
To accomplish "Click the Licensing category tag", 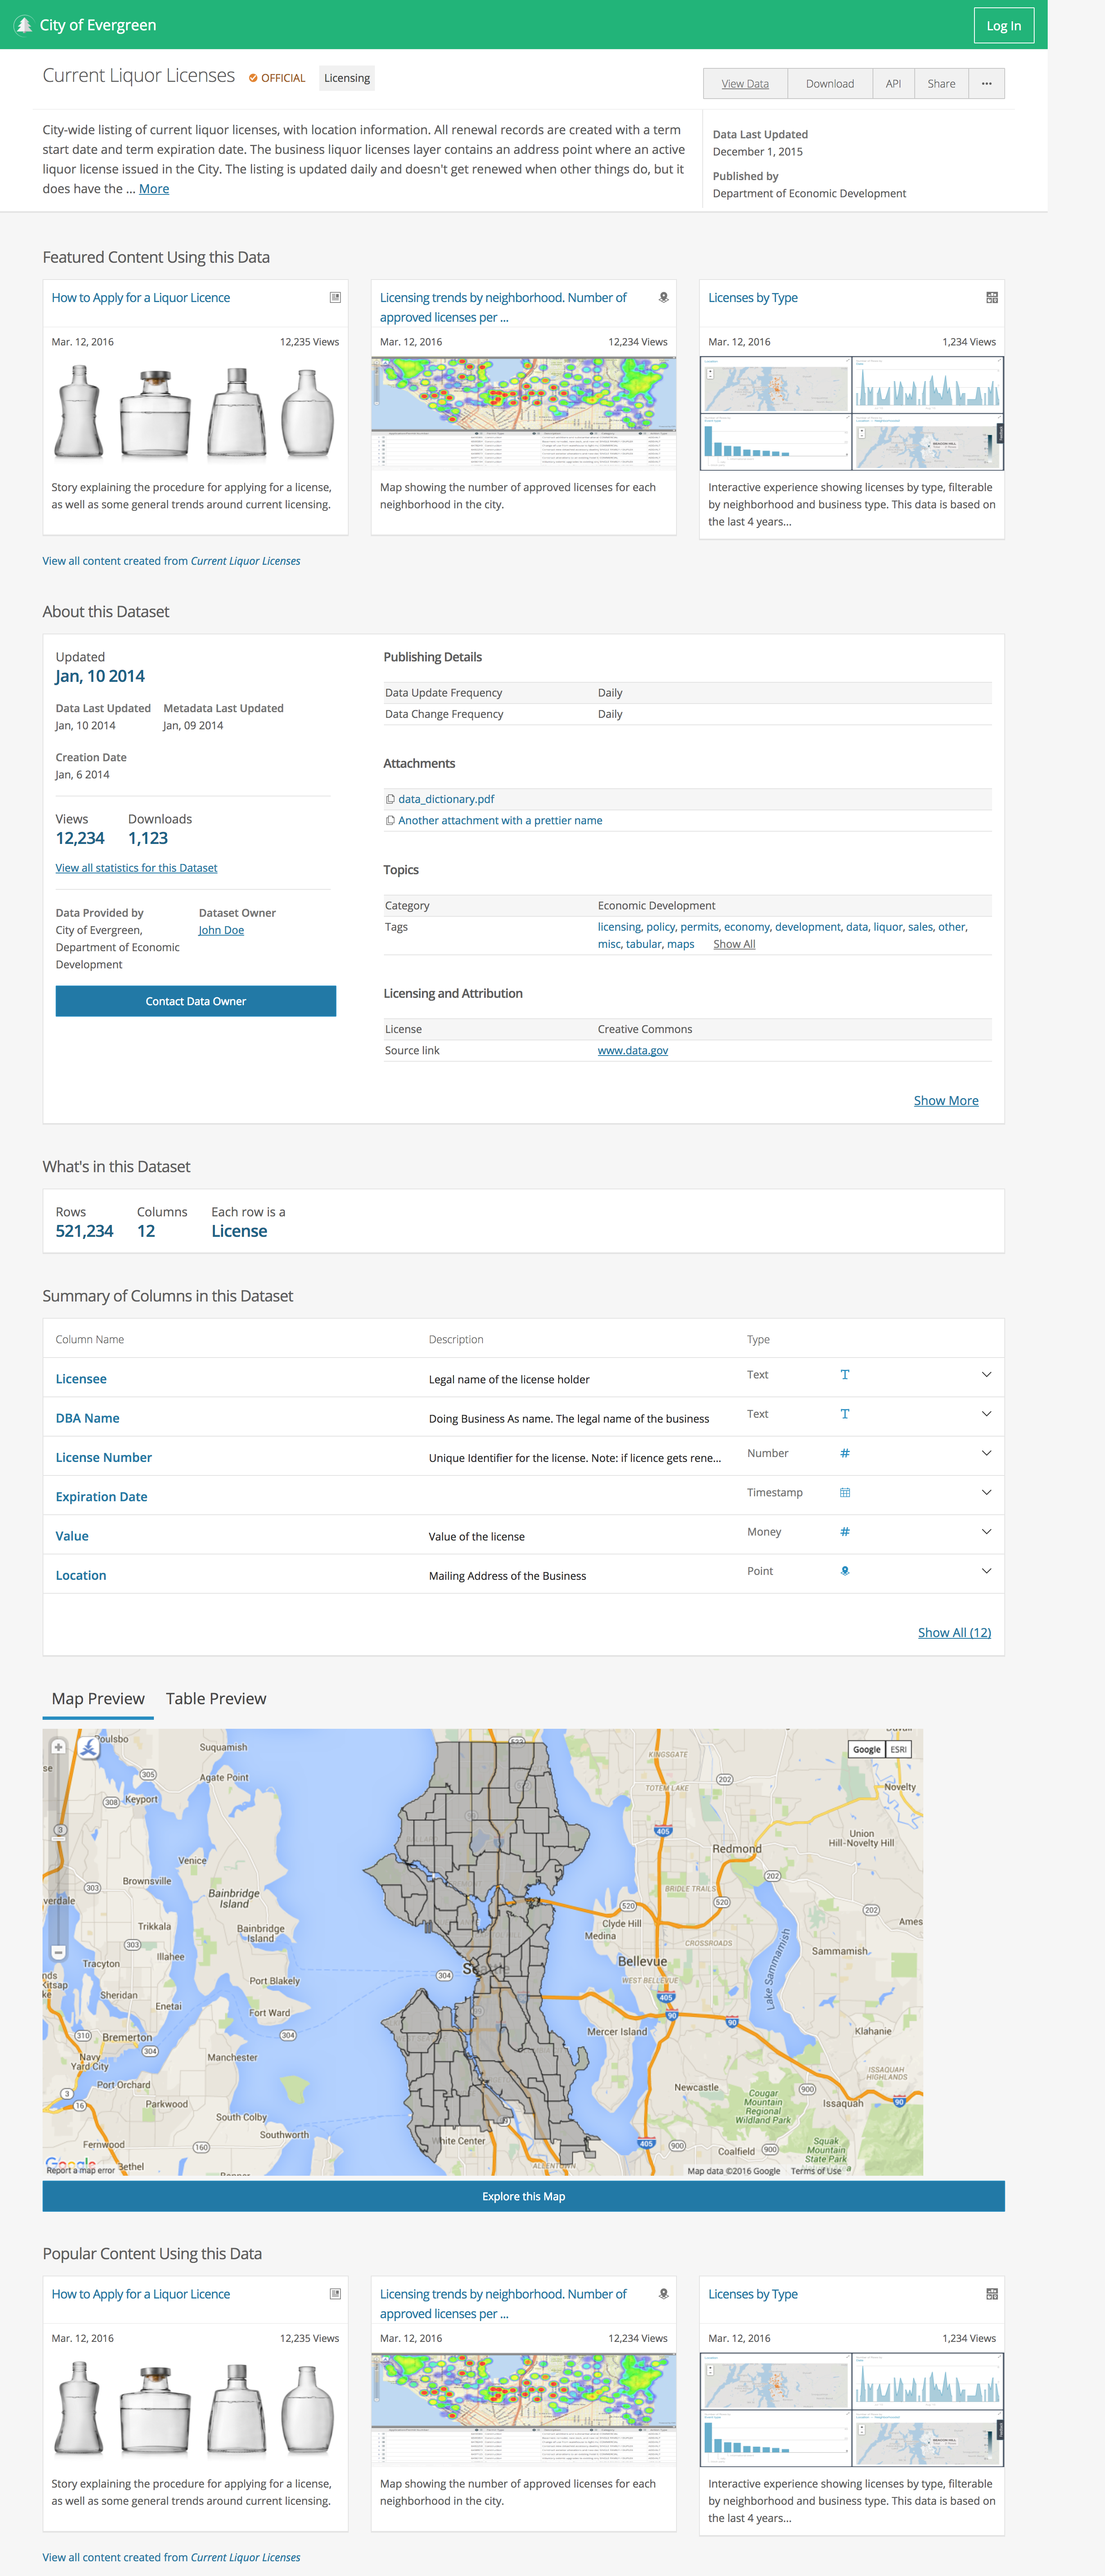I will (x=347, y=78).
